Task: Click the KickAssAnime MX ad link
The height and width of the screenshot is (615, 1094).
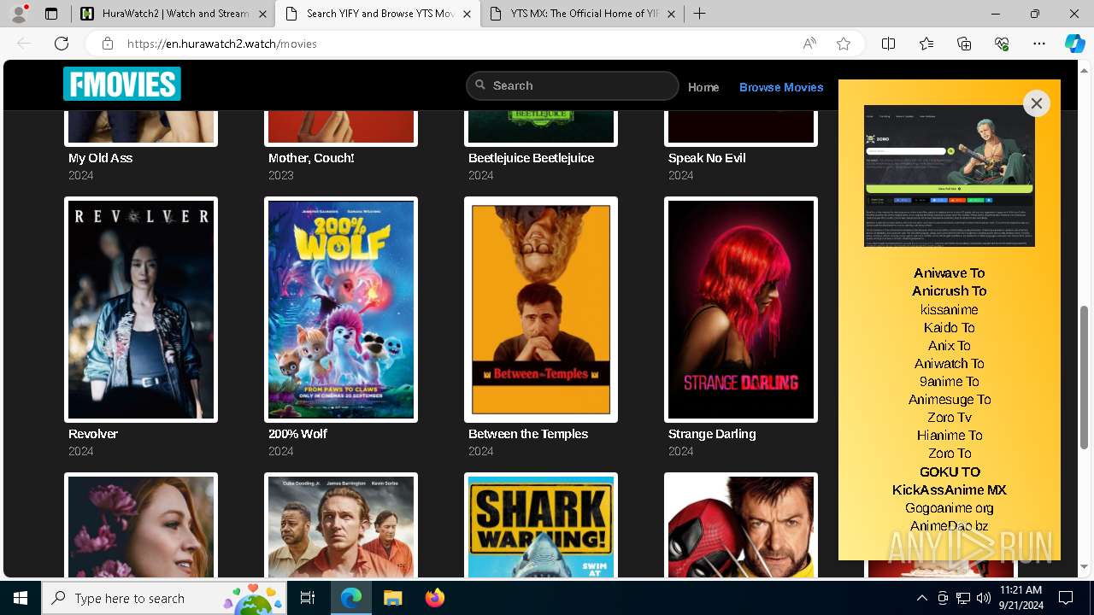Action: pos(950,489)
